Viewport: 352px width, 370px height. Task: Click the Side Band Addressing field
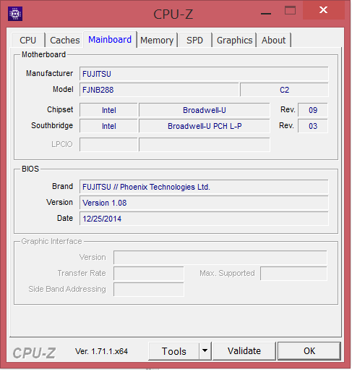149,290
